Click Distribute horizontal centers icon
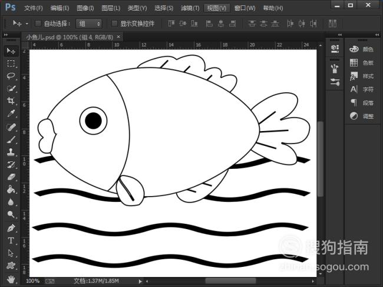This screenshot has width=383, height=287. click(302, 24)
